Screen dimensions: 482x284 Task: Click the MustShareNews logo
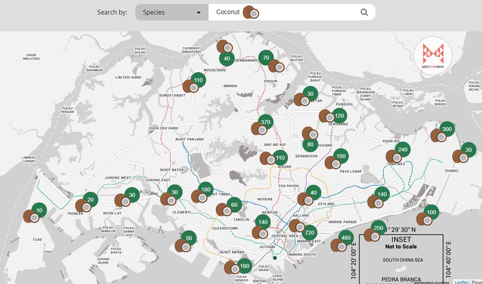click(433, 55)
